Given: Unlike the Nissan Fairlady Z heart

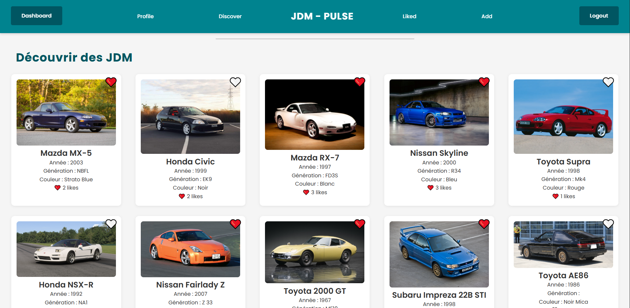Looking at the screenshot, I should (x=235, y=224).
